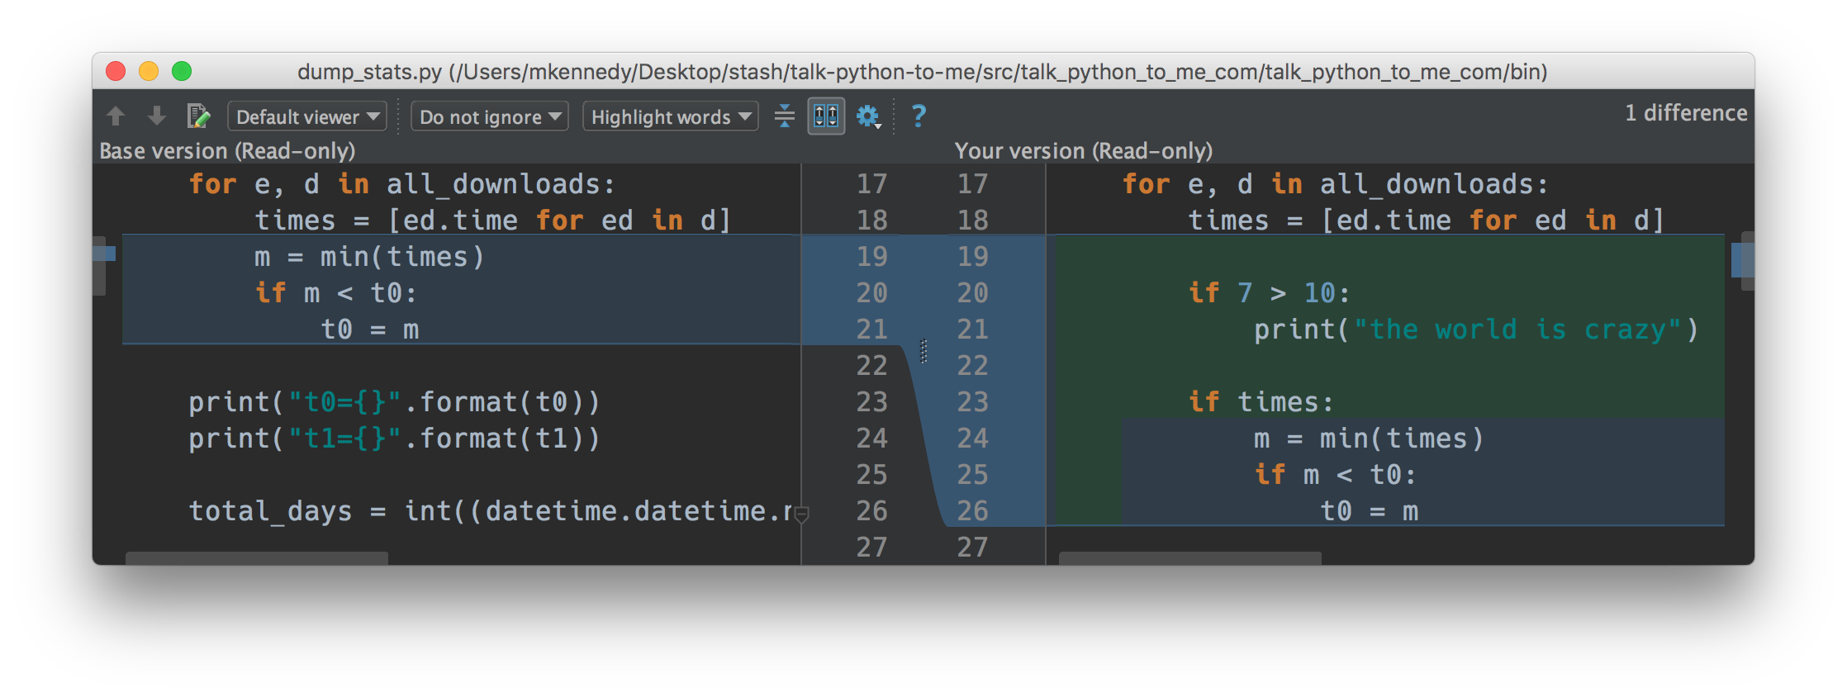Click the code fold marker at line 26
This screenshot has height=697, width=1847.
801,514
